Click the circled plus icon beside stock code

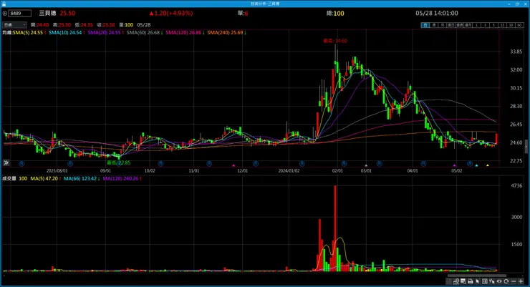point(5,13)
